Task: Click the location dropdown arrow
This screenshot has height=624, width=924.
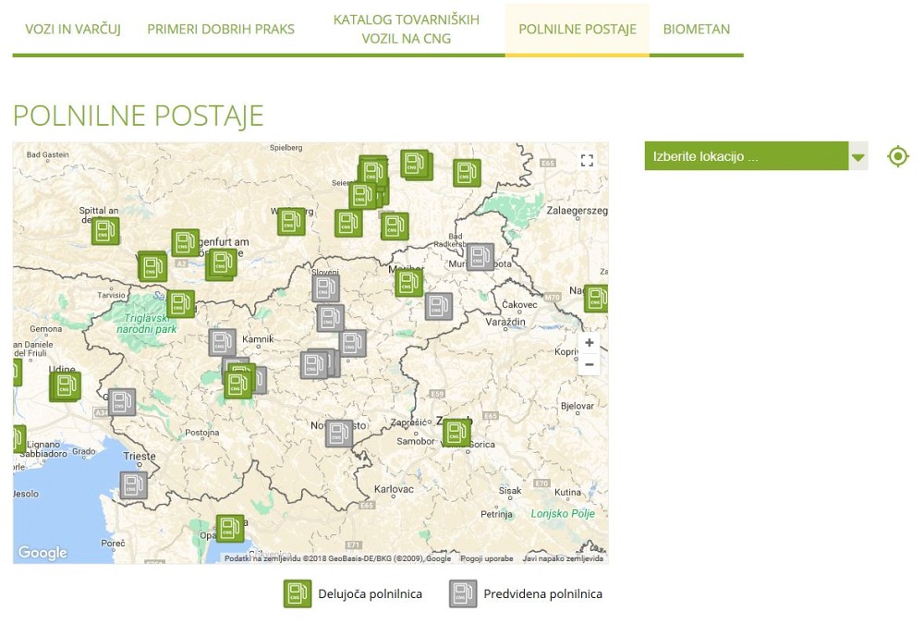Action: point(858,157)
